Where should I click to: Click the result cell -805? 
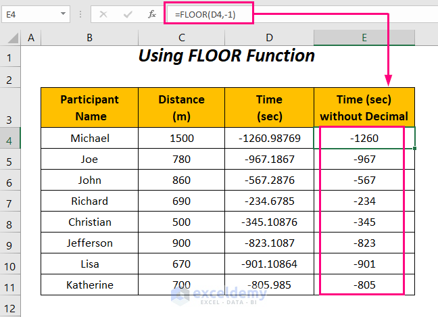click(364, 285)
